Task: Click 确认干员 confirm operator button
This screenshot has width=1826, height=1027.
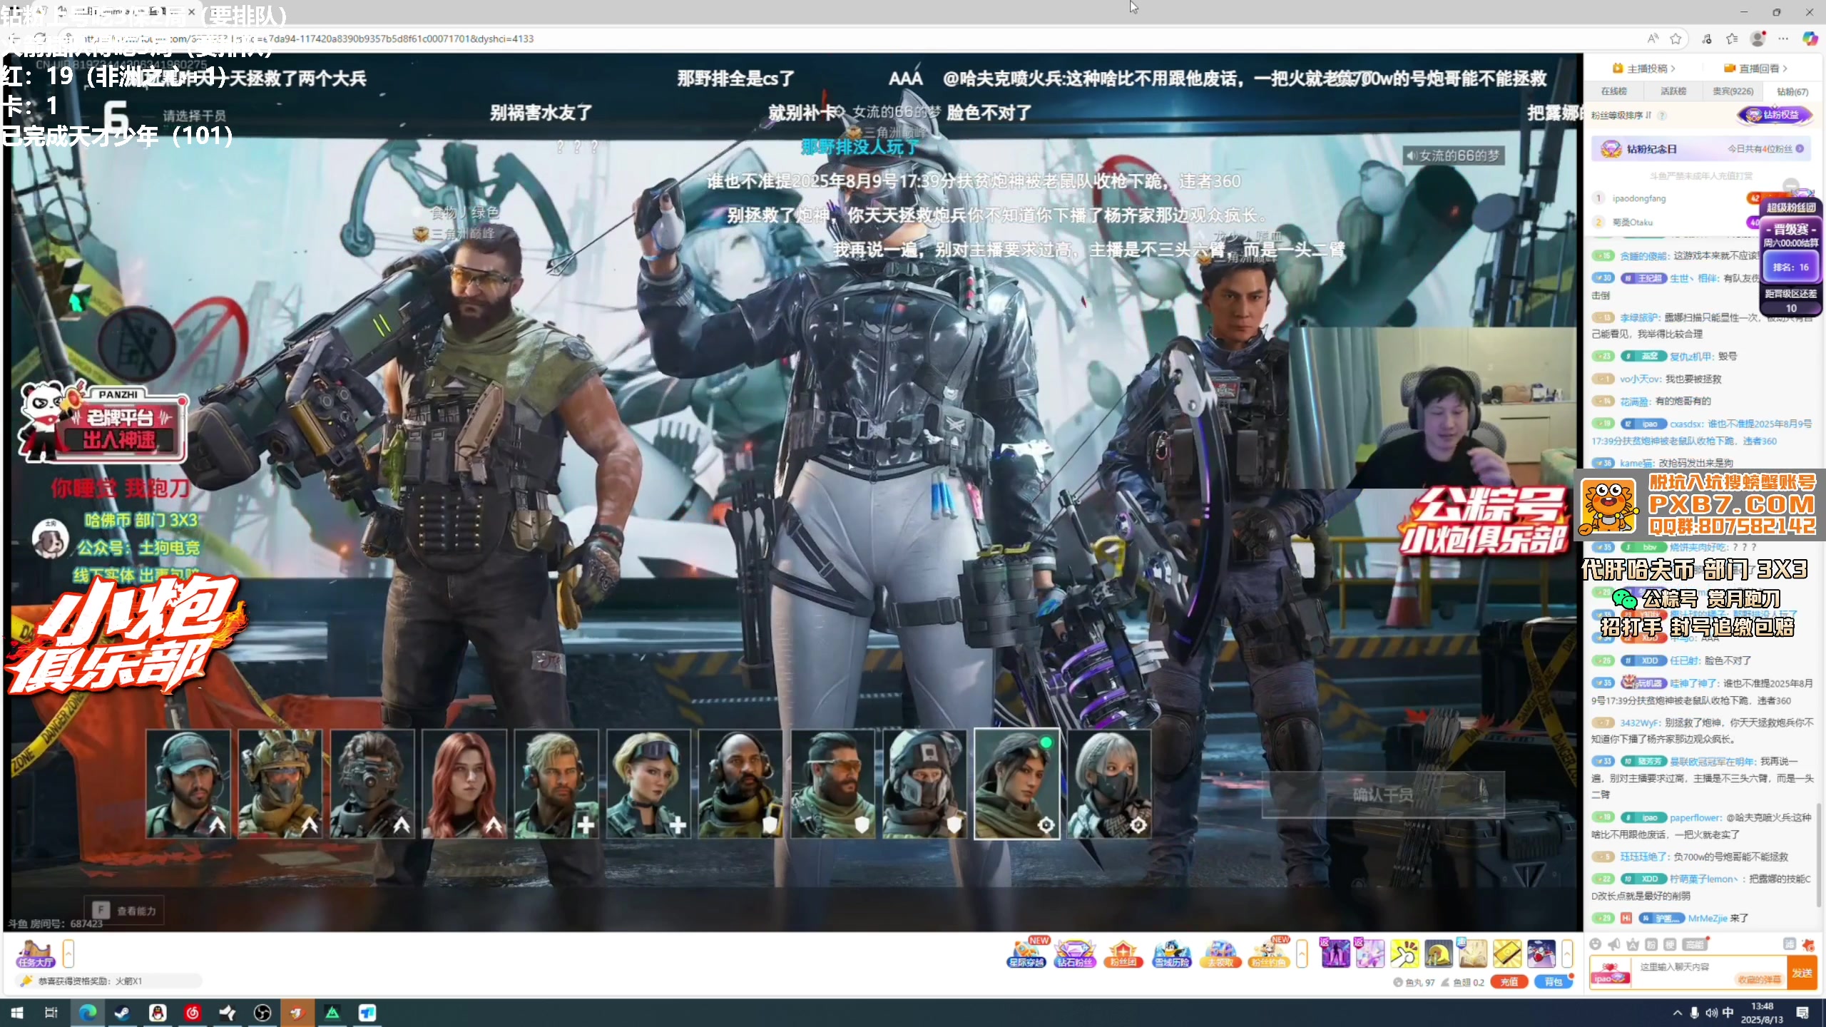Action: tap(1383, 794)
